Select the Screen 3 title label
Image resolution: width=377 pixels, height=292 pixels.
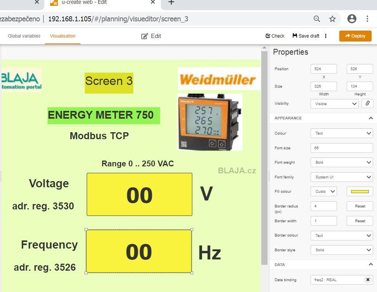tap(109, 83)
